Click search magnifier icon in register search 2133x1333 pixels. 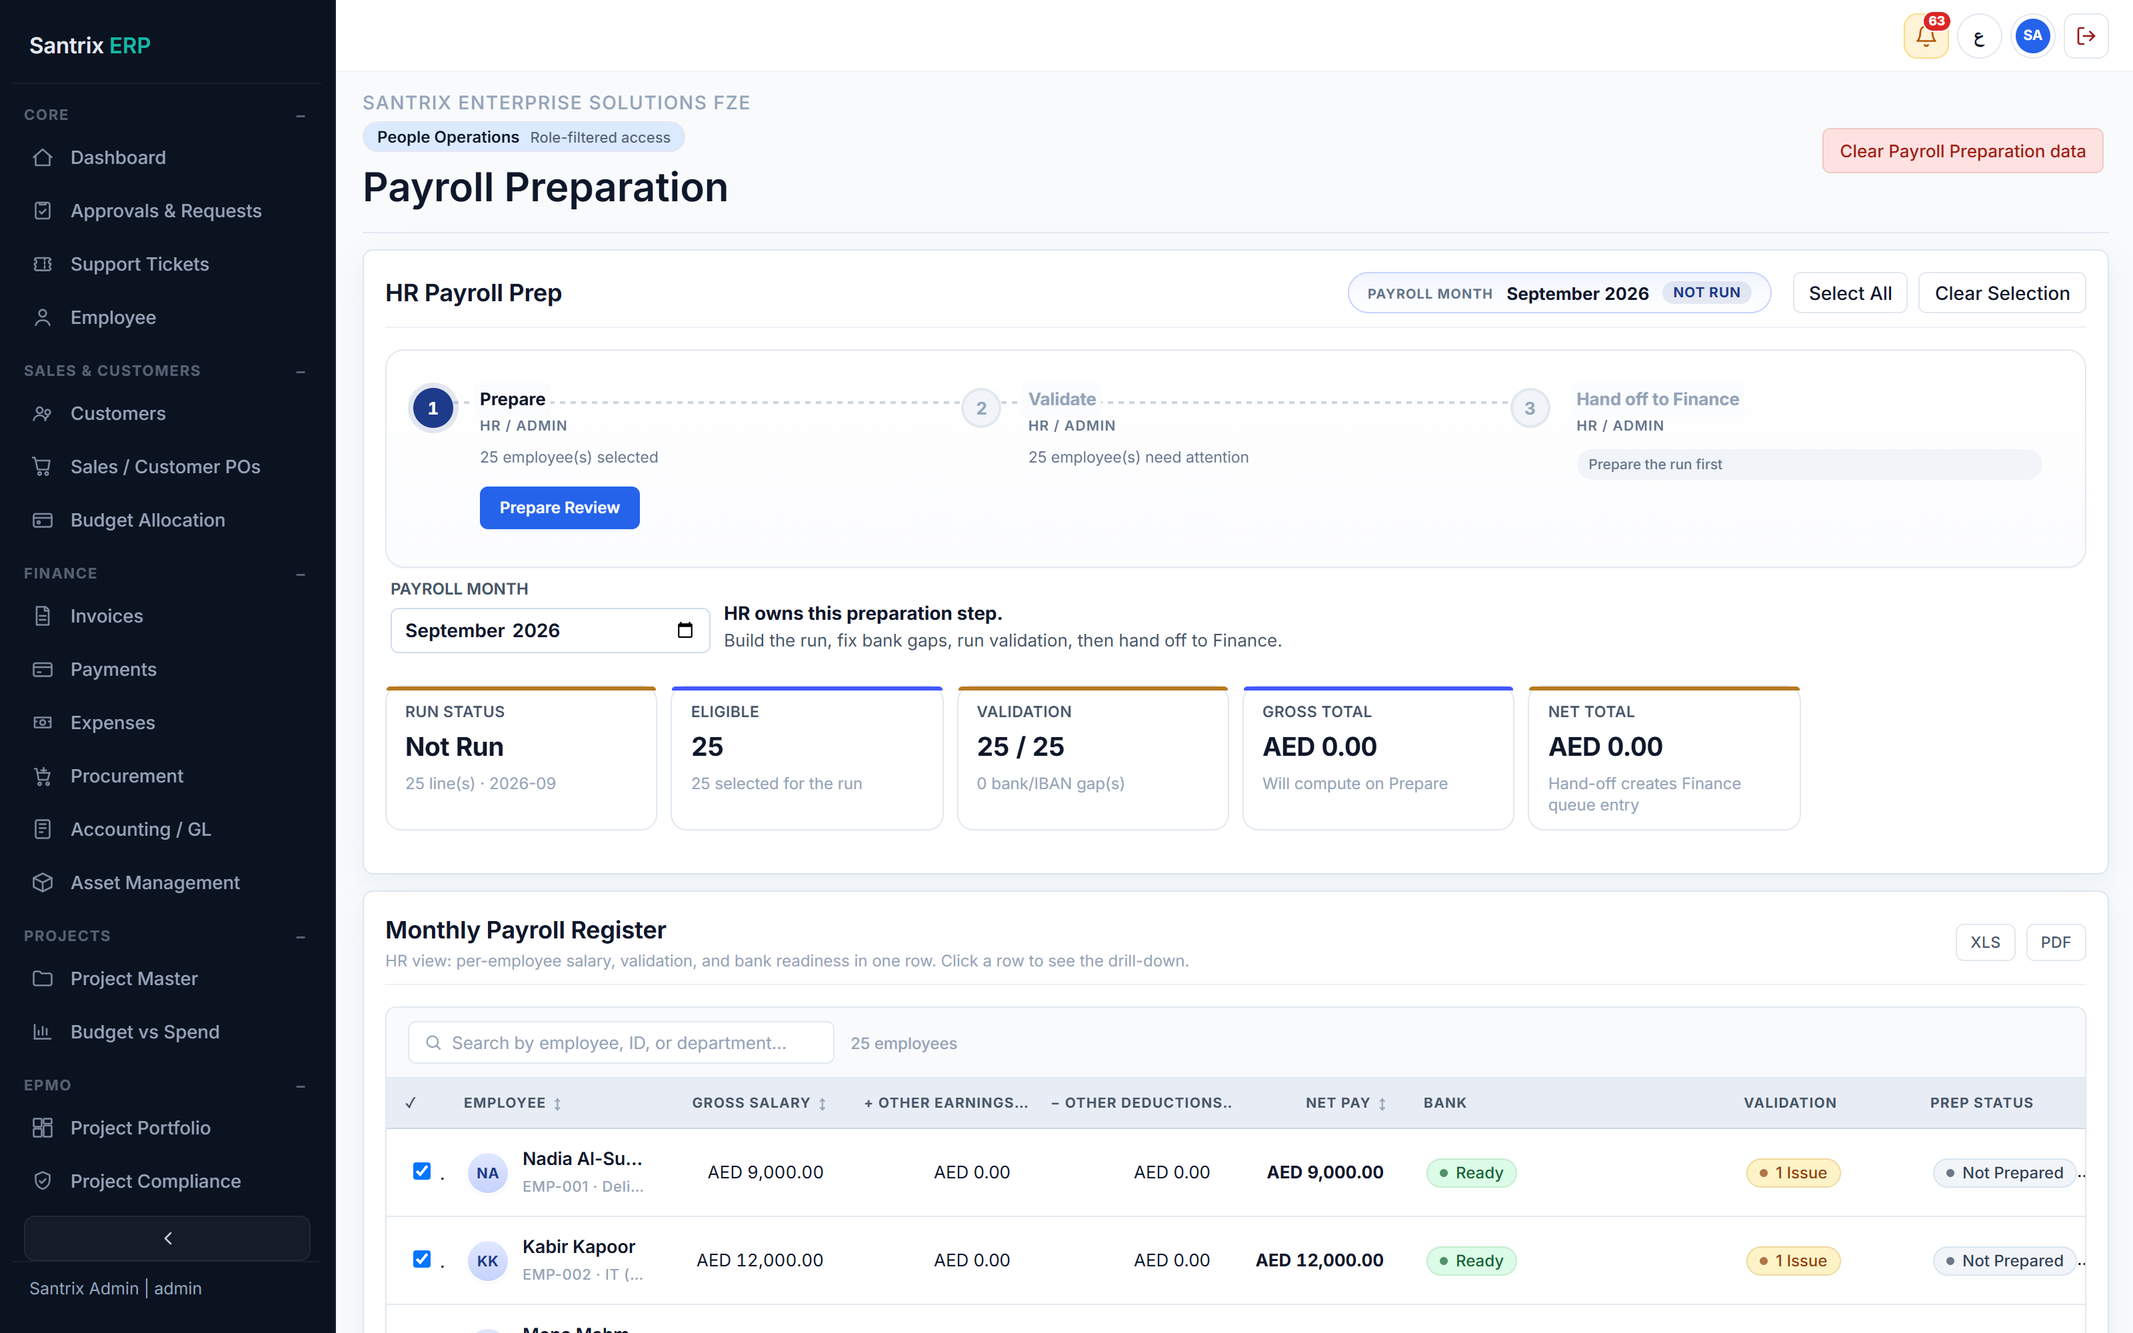pyautogui.click(x=433, y=1043)
